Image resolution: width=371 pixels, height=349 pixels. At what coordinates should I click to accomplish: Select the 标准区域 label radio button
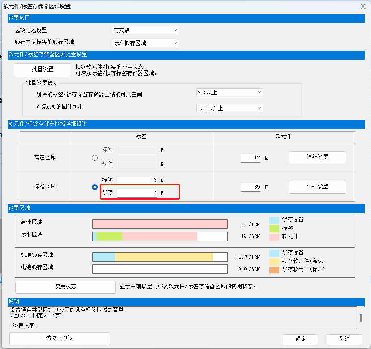(x=95, y=187)
